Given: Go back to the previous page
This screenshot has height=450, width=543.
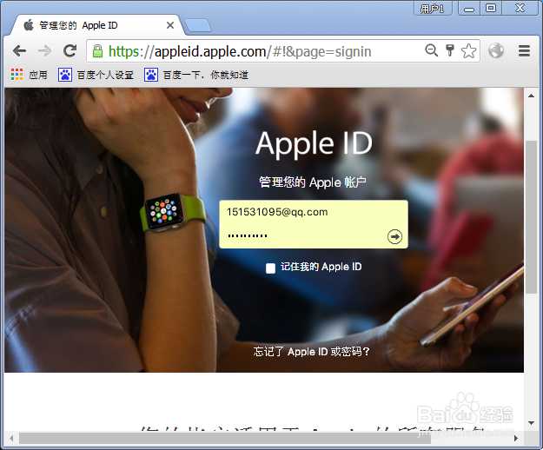Looking at the screenshot, I should pos(19,51).
